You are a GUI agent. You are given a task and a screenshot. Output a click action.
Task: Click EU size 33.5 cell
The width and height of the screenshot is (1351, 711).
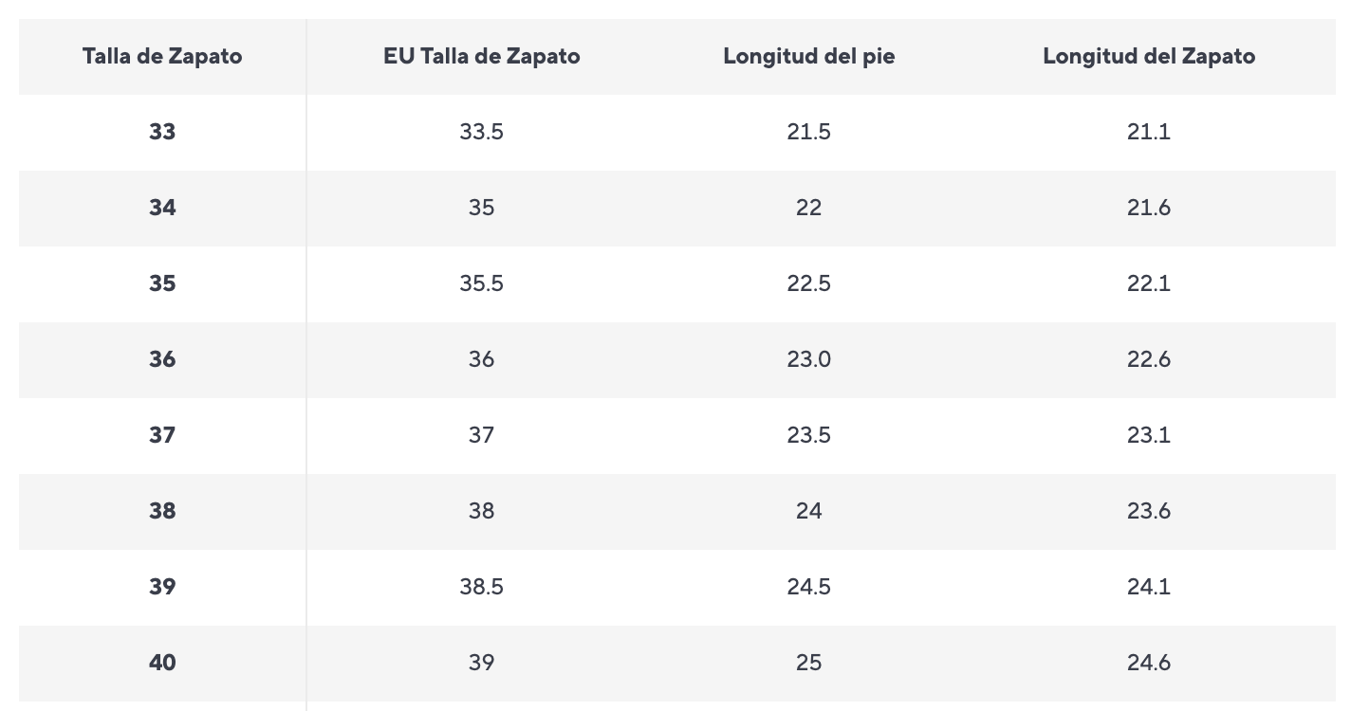click(x=481, y=132)
